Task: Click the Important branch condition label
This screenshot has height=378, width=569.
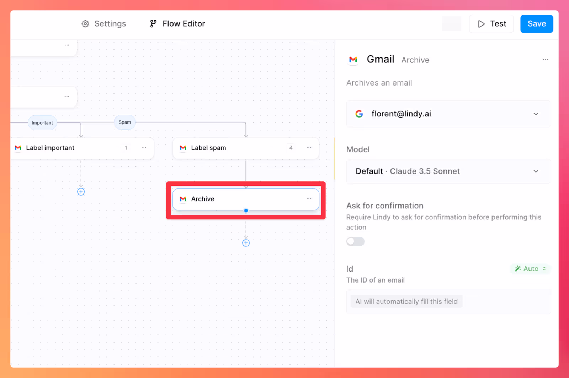Action: click(x=42, y=123)
